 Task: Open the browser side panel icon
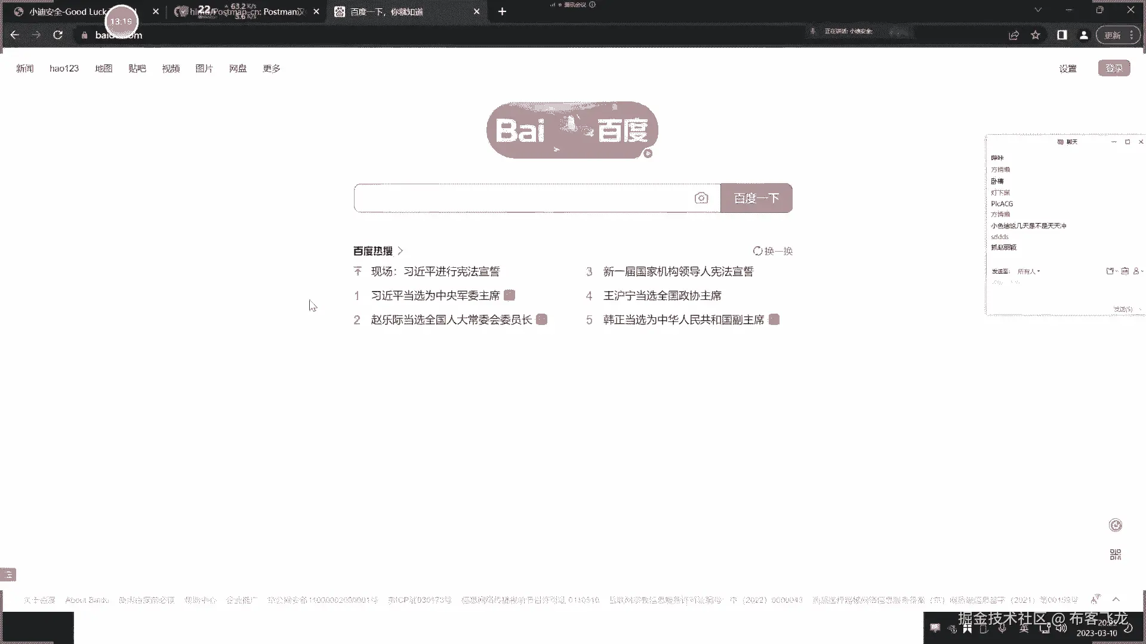click(1062, 35)
